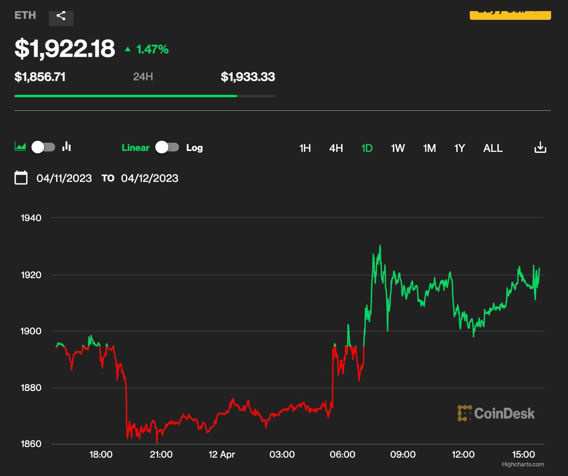Click the $1,933.33 high price value

click(x=248, y=76)
